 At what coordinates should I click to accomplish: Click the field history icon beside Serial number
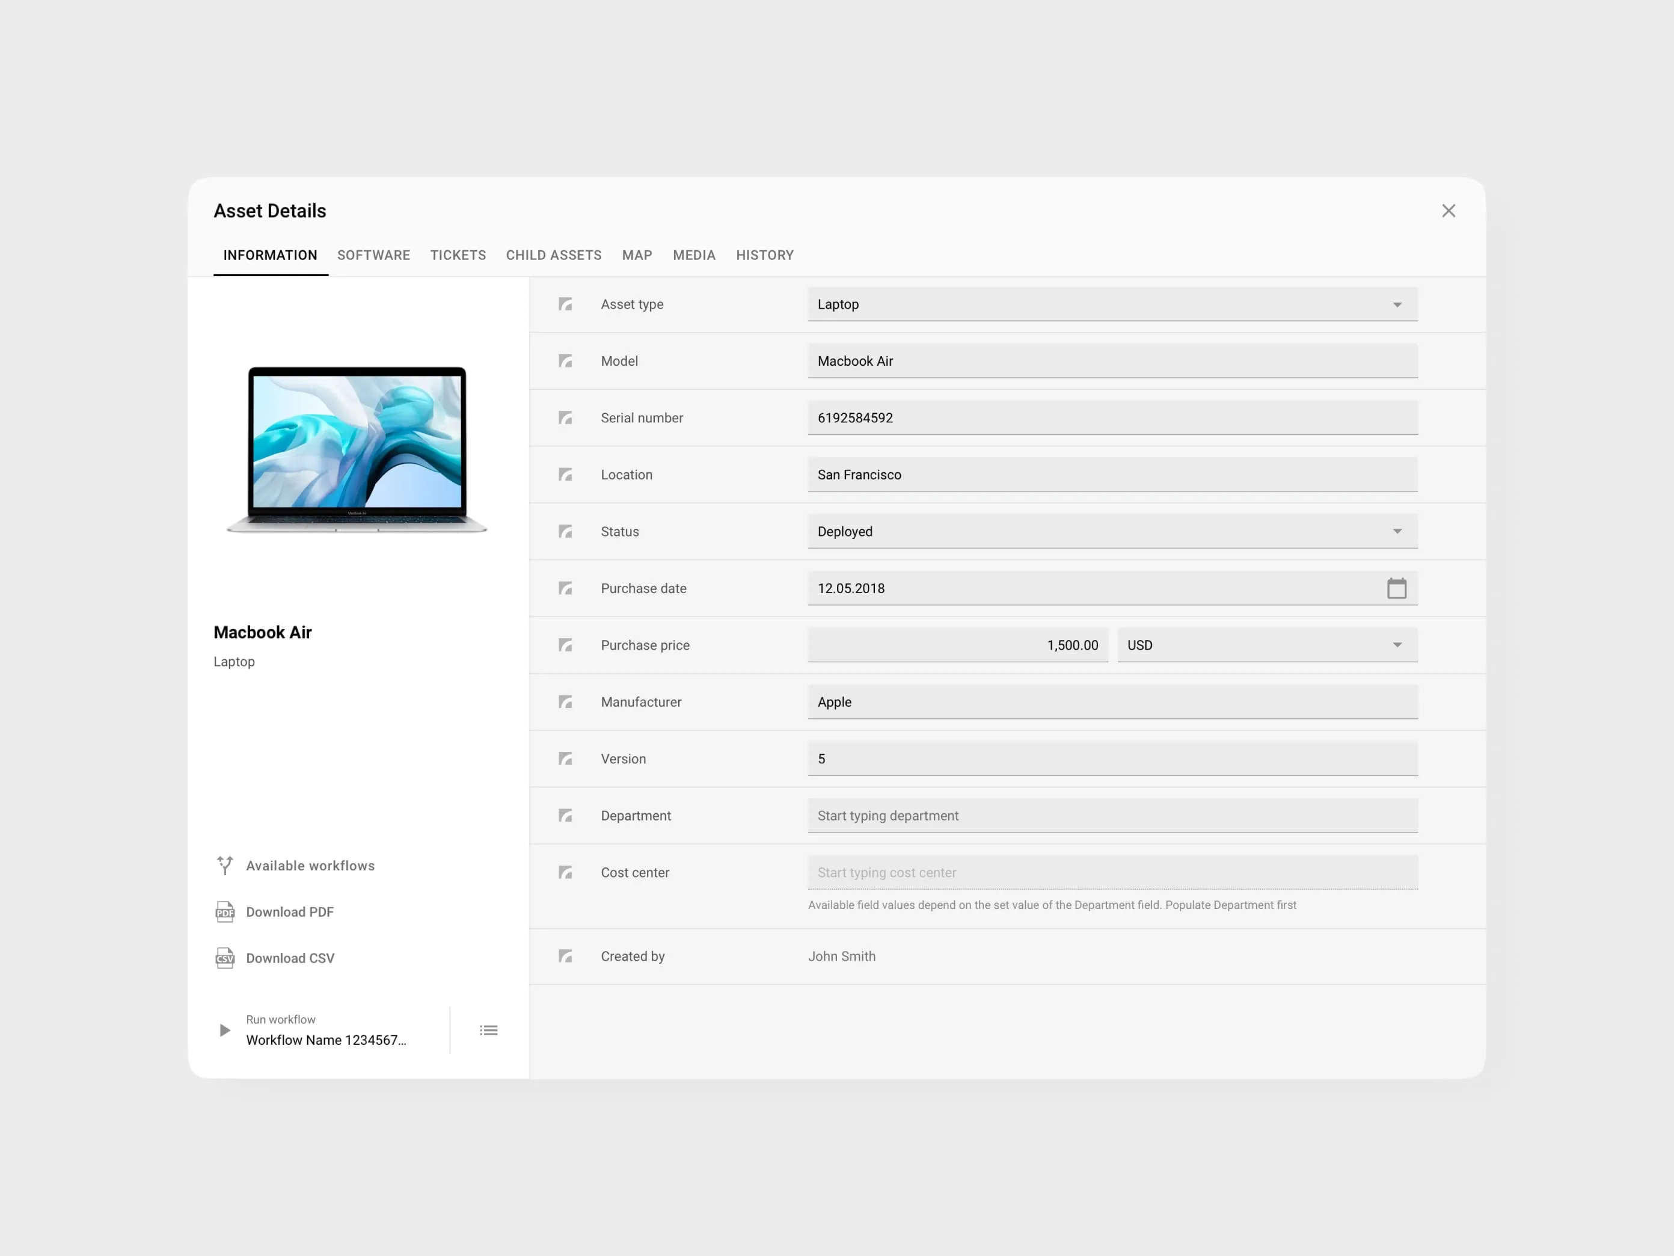[x=565, y=417]
